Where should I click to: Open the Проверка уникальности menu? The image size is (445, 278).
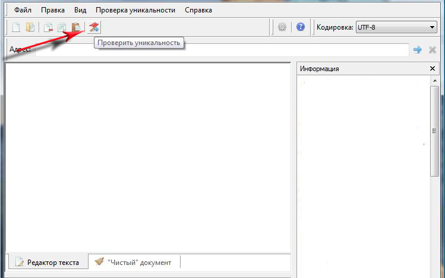point(135,10)
